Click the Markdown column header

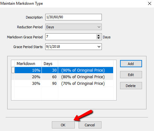click(x=28, y=64)
